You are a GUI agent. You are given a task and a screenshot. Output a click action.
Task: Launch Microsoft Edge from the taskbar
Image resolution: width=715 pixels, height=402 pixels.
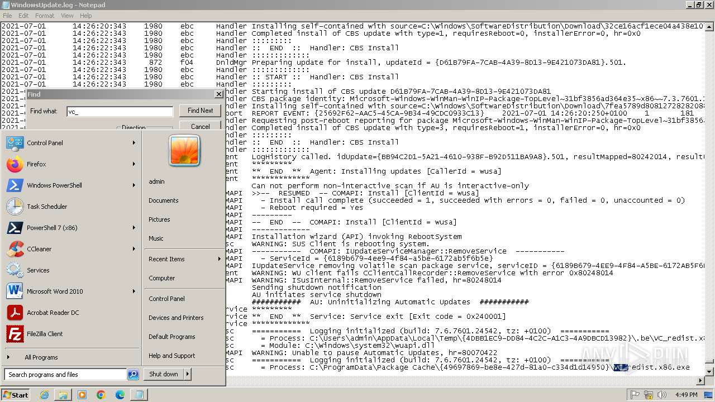click(120, 395)
